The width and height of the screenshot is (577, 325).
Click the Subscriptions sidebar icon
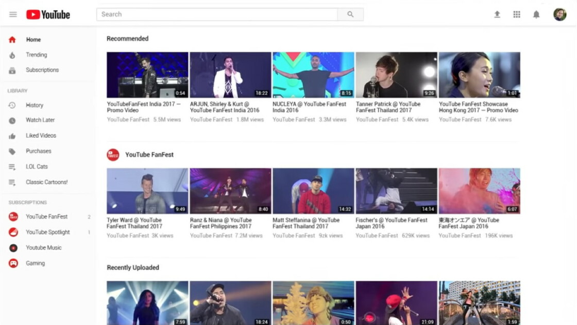click(x=12, y=70)
